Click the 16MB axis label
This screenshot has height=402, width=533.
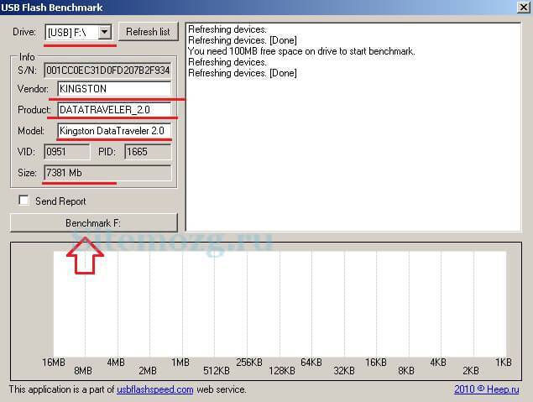54,363
